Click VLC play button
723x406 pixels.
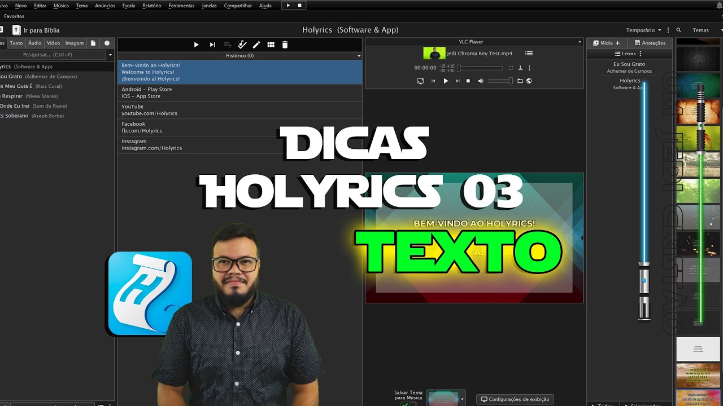446,81
